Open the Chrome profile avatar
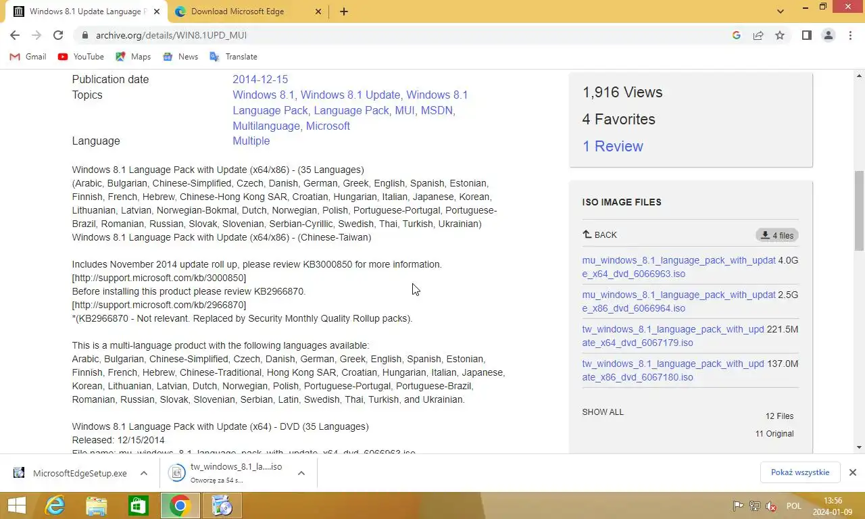The width and height of the screenshot is (865, 519). pos(828,35)
